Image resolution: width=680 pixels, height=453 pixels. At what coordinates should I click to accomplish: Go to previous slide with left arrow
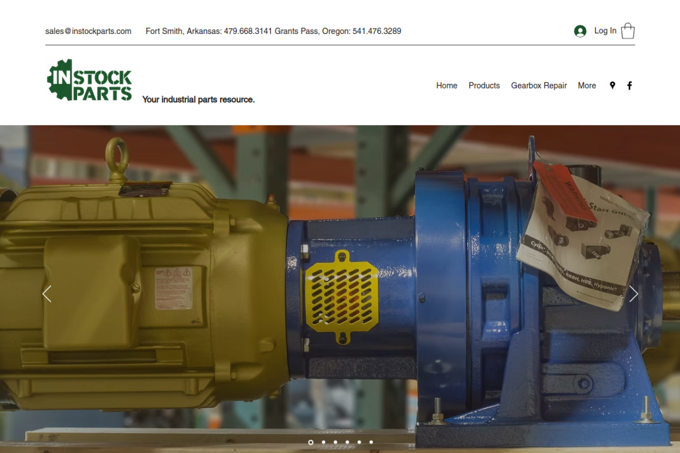[x=47, y=294]
